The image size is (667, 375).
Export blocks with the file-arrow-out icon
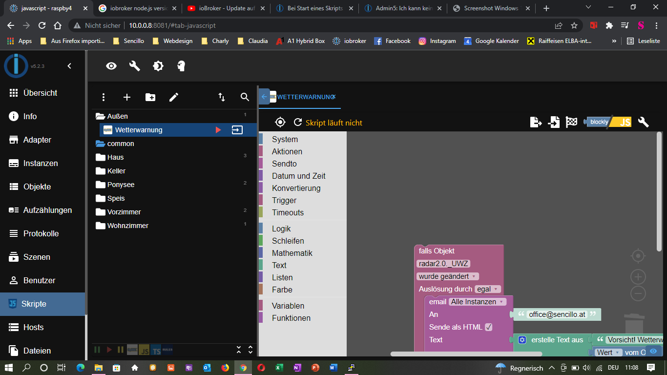coord(536,122)
